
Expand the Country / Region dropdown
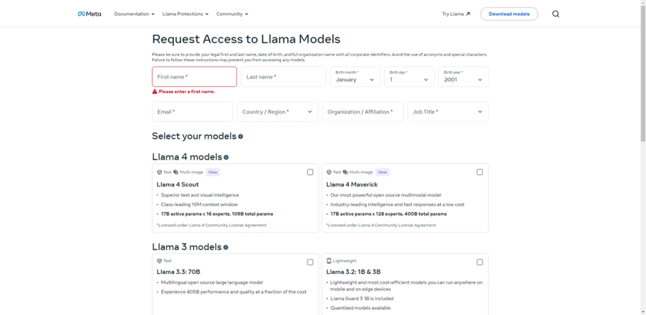(277, 112)
